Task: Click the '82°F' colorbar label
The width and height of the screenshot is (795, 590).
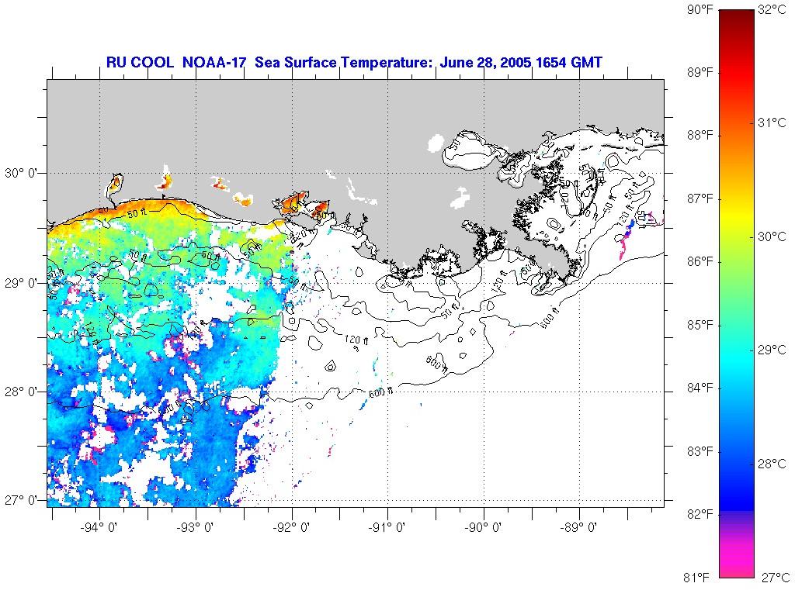Action: coord(700,515)
